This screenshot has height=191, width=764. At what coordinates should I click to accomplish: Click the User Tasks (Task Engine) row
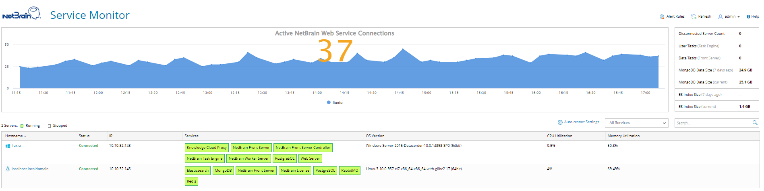(x=716, y=46)
